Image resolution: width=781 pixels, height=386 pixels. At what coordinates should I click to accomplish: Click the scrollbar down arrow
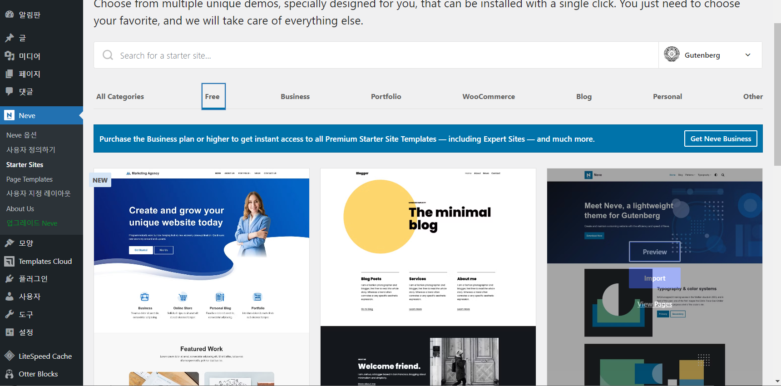777,381
